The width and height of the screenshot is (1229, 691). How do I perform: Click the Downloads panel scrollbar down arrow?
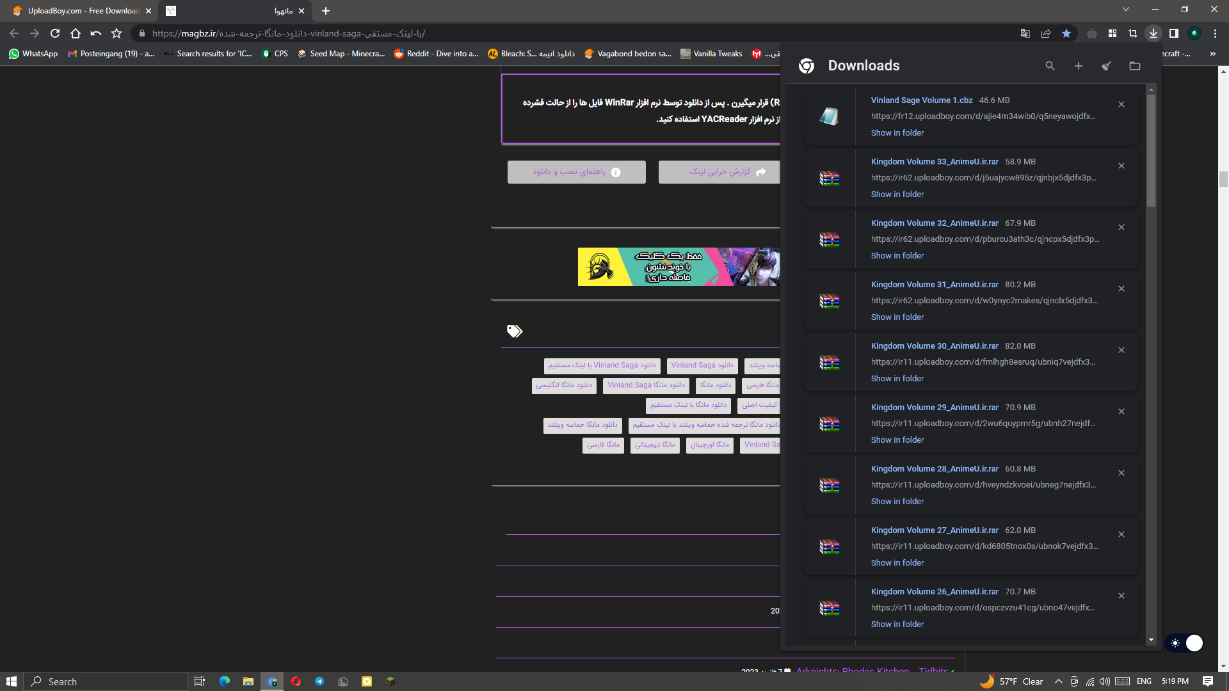(x=1151, y=640)
